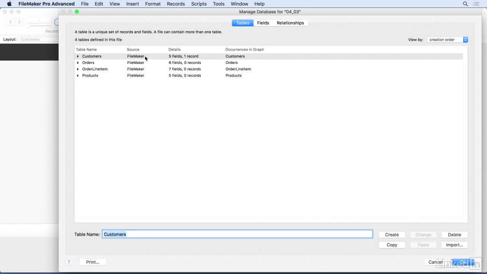Select the Products table row

tap(269, 76)
